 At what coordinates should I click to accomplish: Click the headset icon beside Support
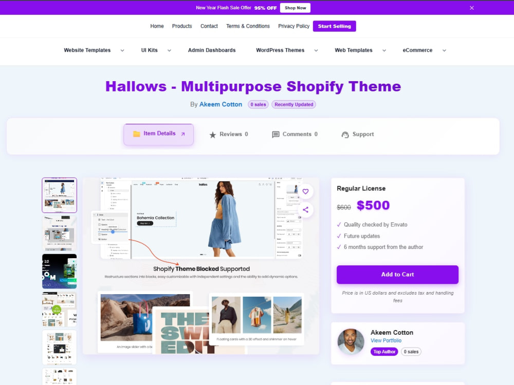[345, 134]
